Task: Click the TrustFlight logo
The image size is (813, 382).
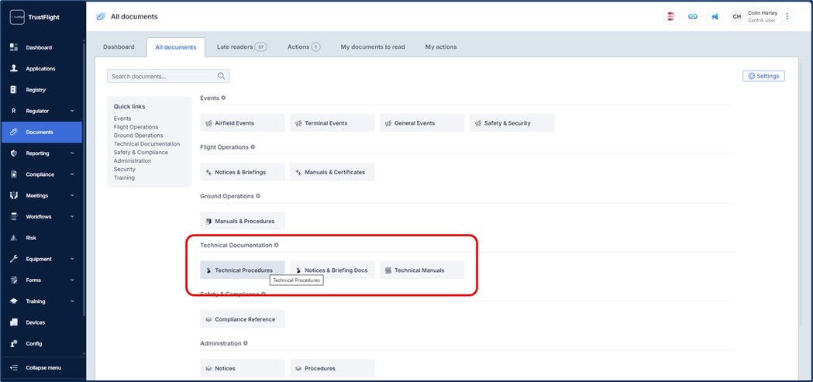Action: pyautogui.click(x=17, y=17)
